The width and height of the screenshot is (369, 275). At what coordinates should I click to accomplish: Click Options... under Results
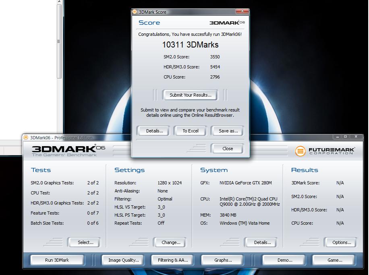[342, 242]
